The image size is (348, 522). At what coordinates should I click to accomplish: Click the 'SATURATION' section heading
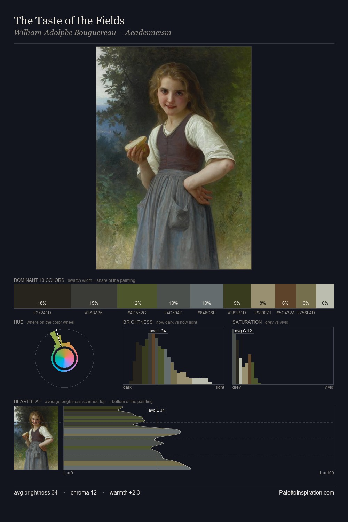pyautogui.click(x=247, y=322)
